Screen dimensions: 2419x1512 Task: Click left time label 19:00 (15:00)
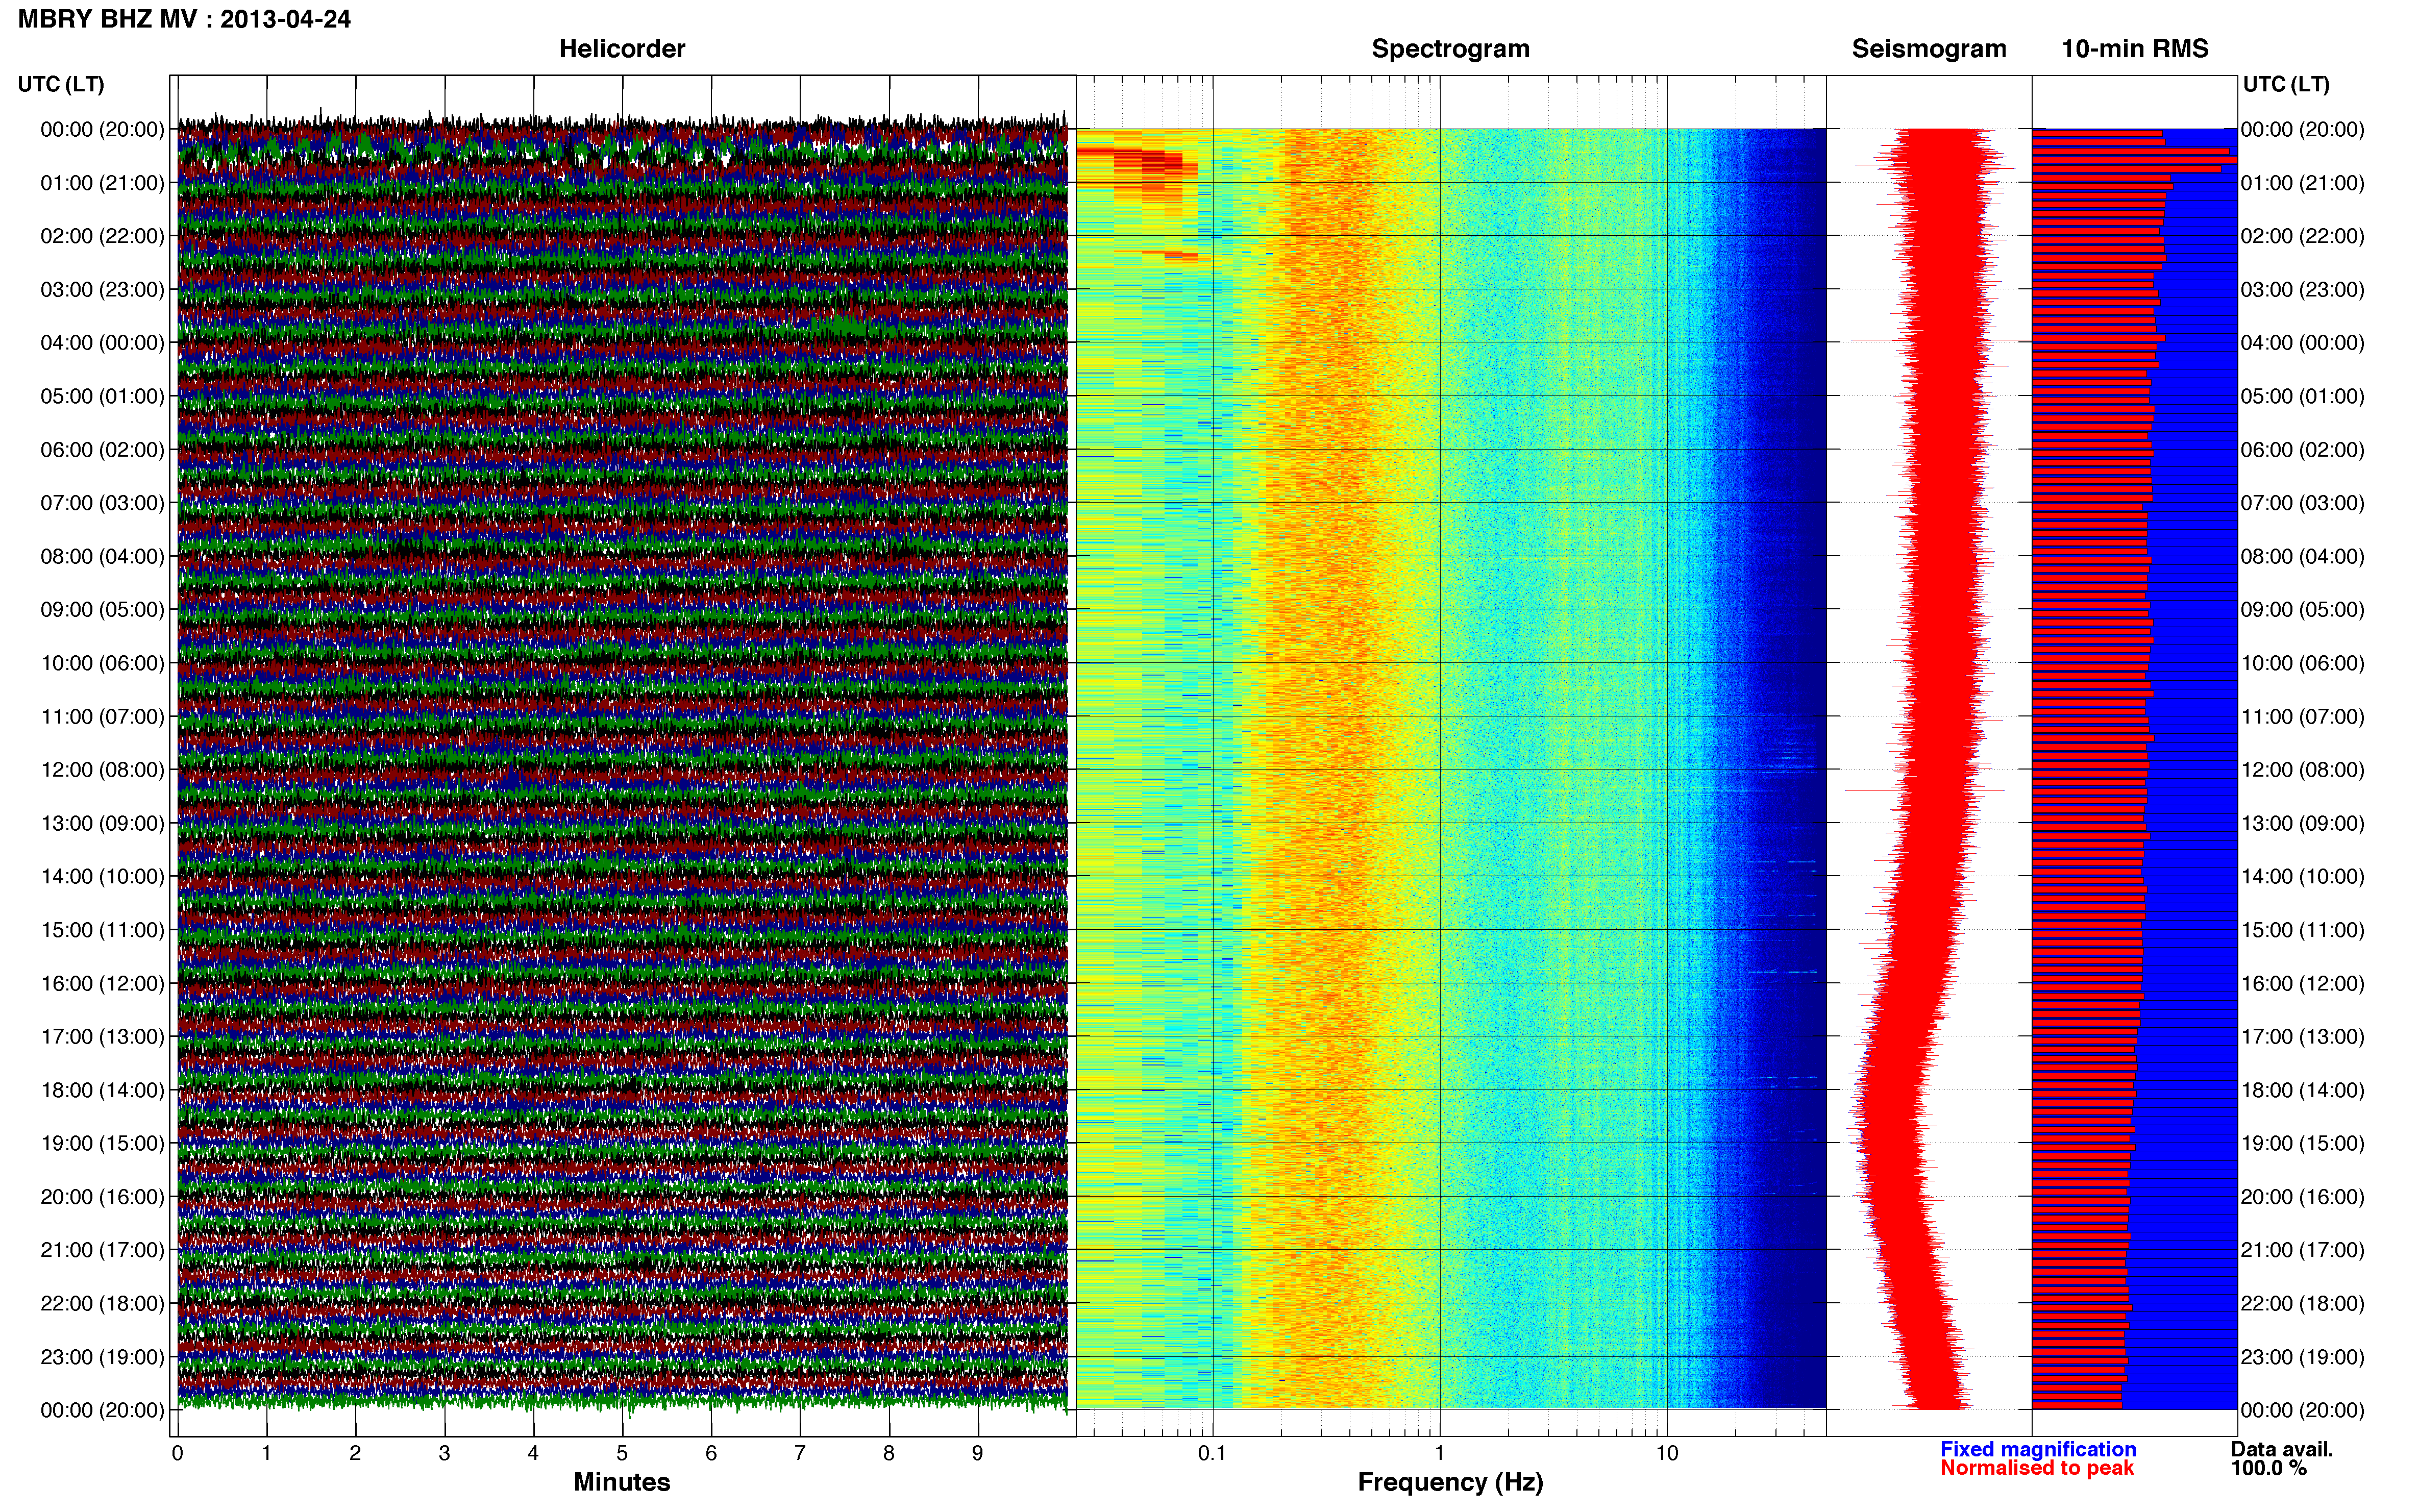click(102, 1143)
